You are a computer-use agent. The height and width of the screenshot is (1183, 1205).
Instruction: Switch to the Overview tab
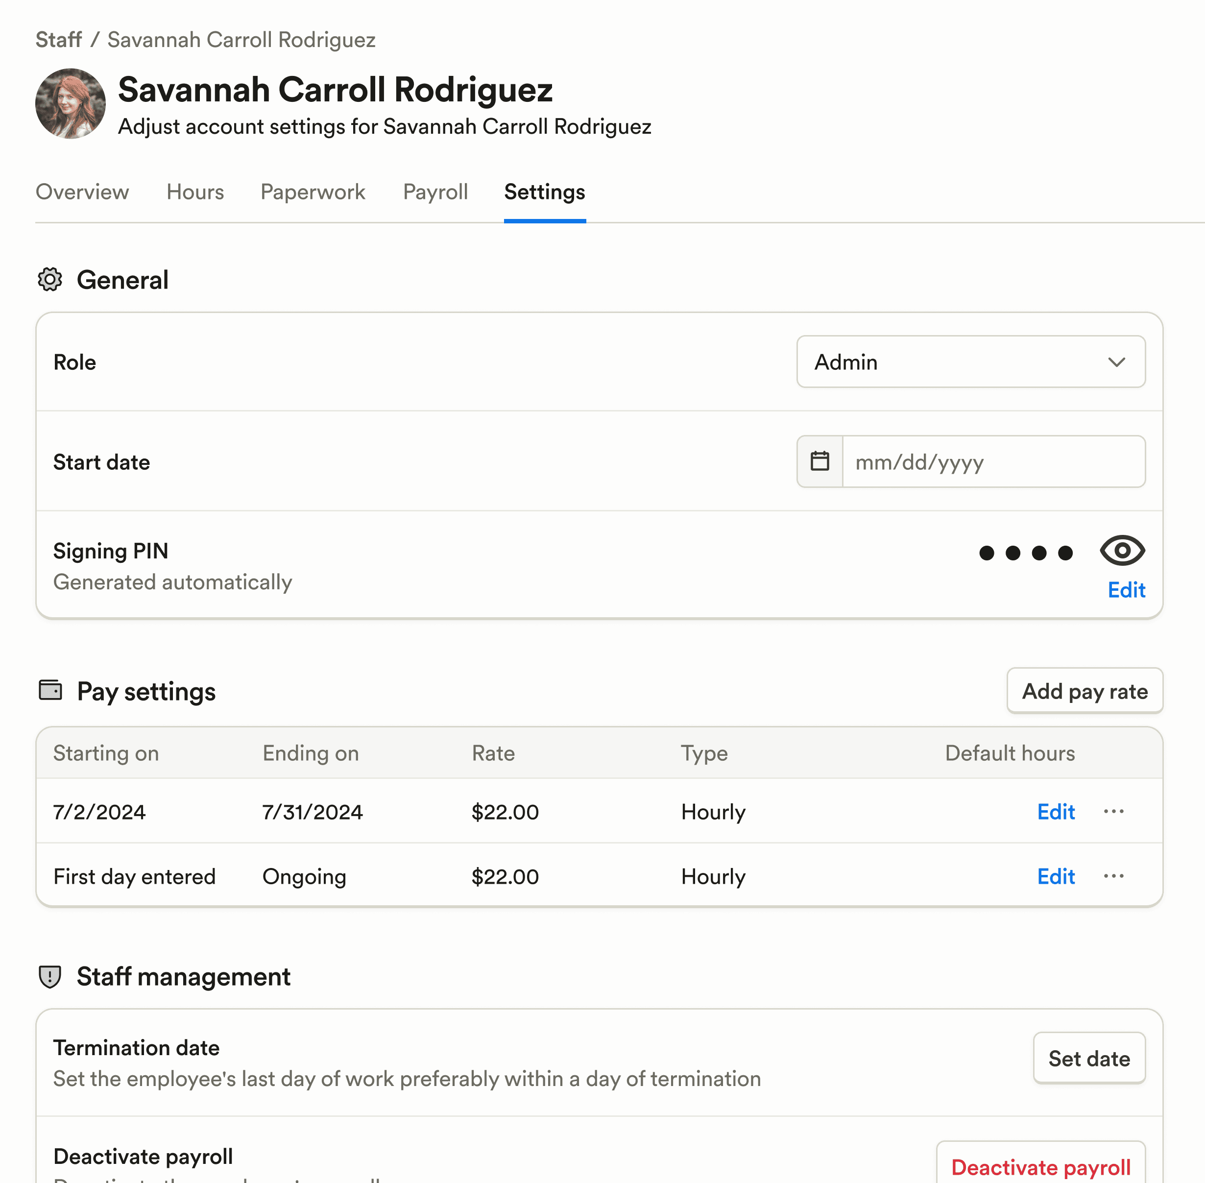coord(82,192)
